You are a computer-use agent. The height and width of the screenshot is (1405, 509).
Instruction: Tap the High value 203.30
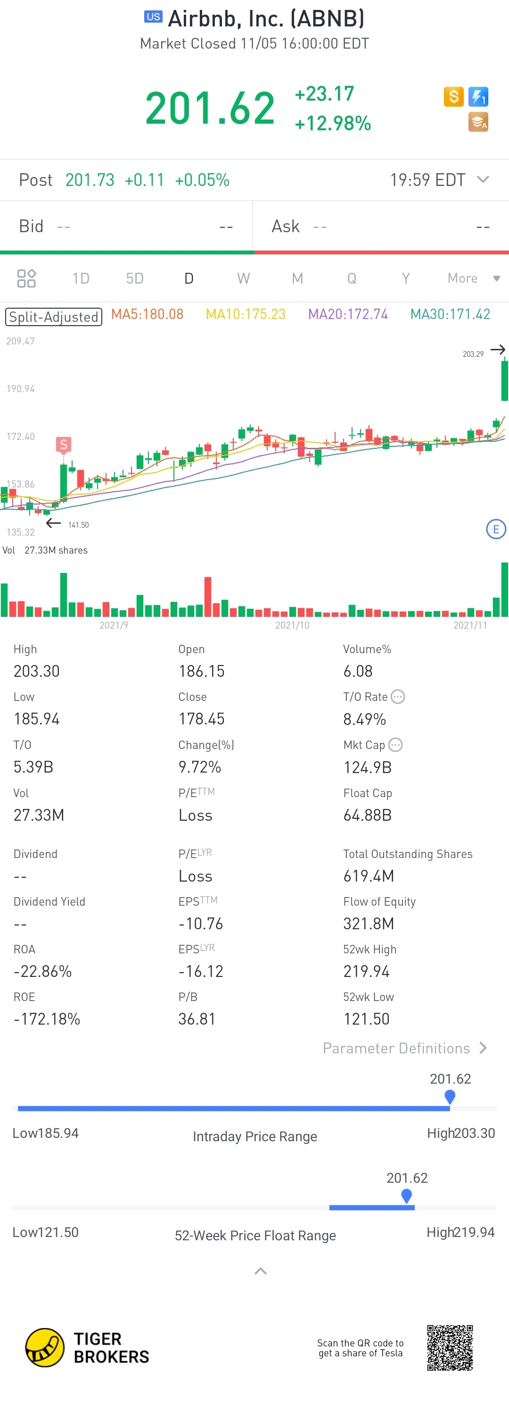36,671
